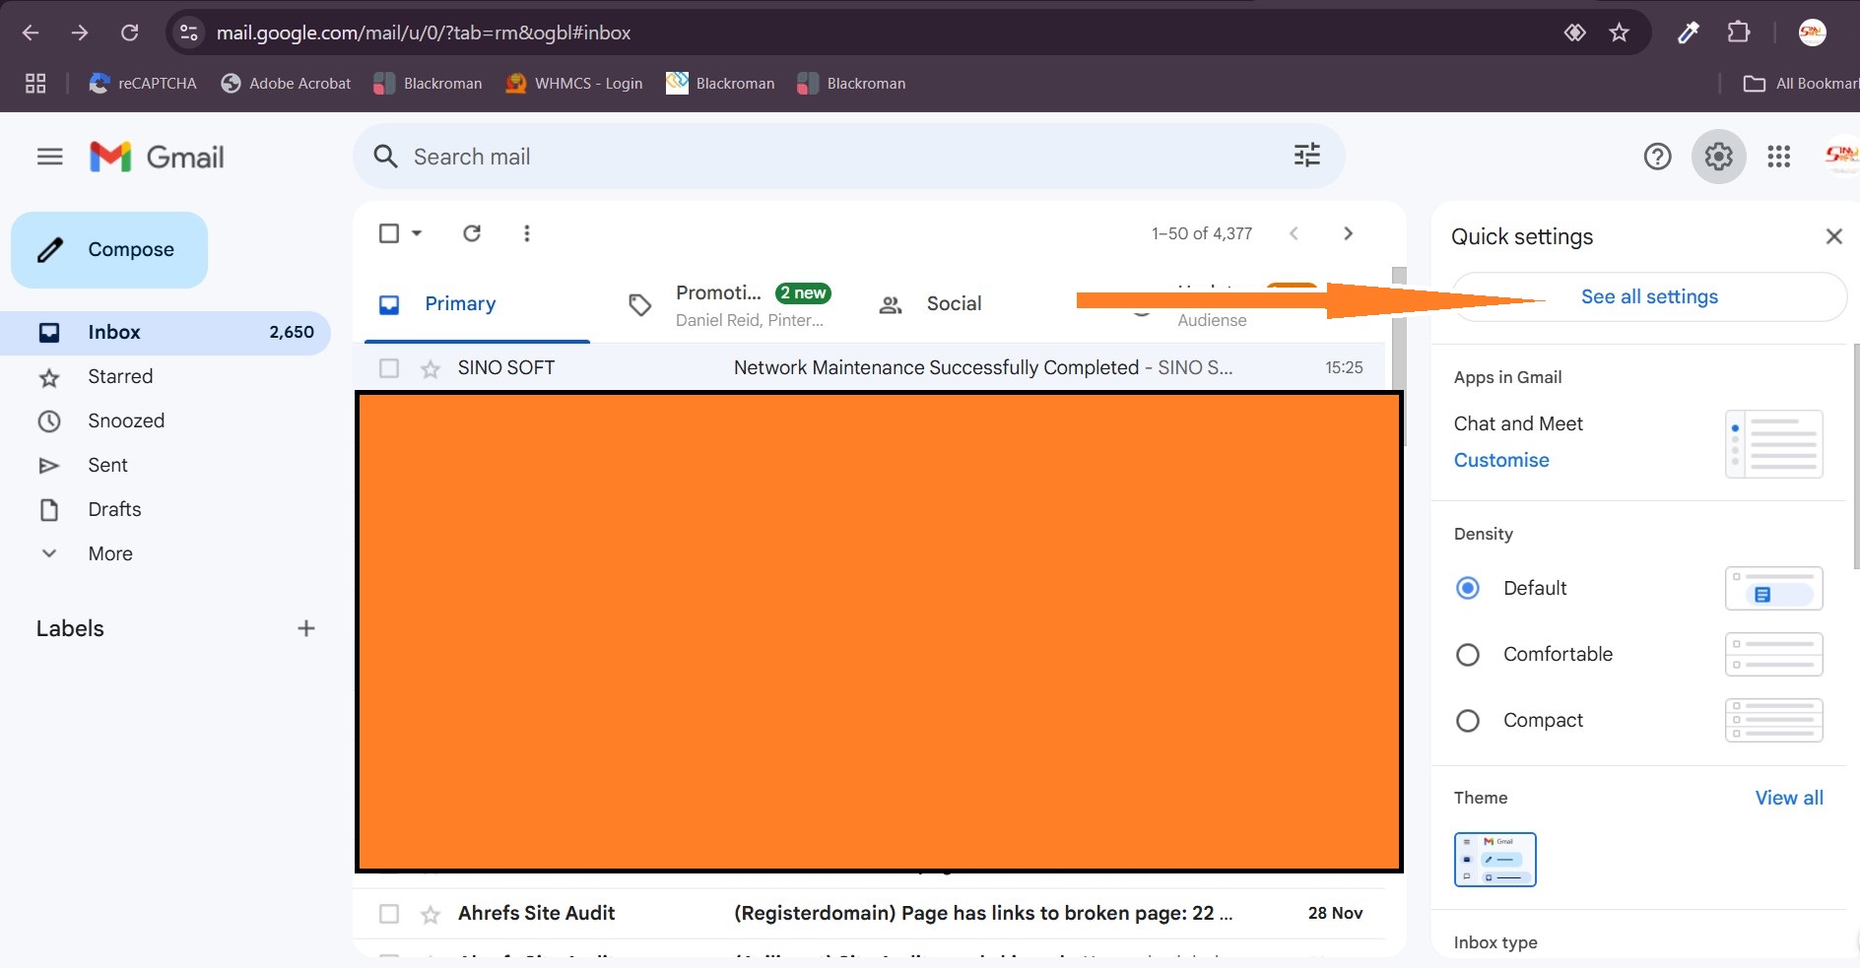Viewport: 1860px width, 968px height.
Task: Add a new label with the plus icon
Action: [305, 628]
